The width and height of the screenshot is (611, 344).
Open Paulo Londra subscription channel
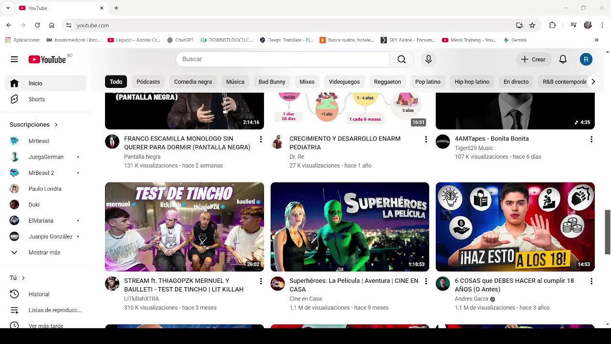tap(46, 189)
